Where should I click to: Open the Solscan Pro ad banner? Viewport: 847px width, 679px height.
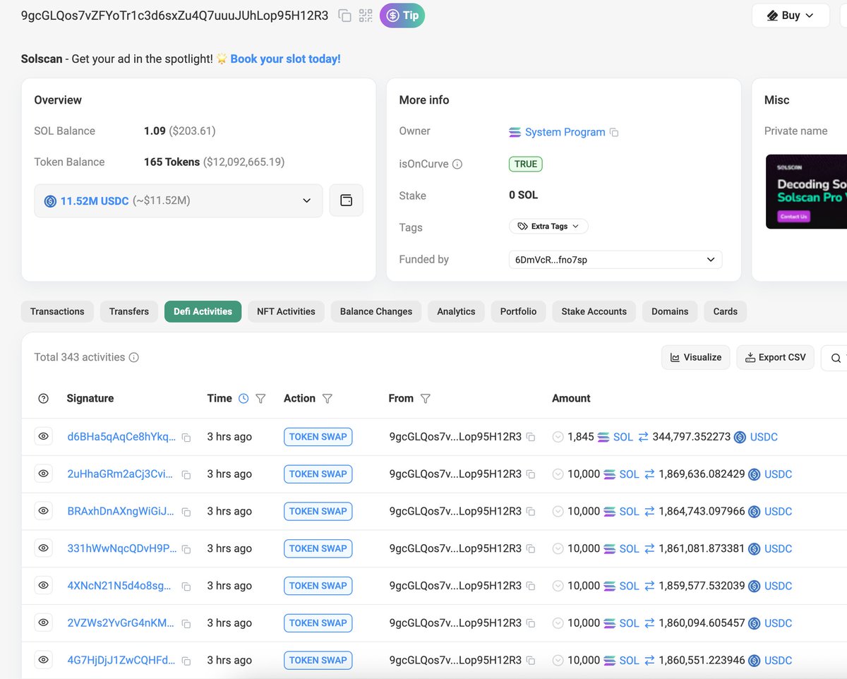point(806,191)
